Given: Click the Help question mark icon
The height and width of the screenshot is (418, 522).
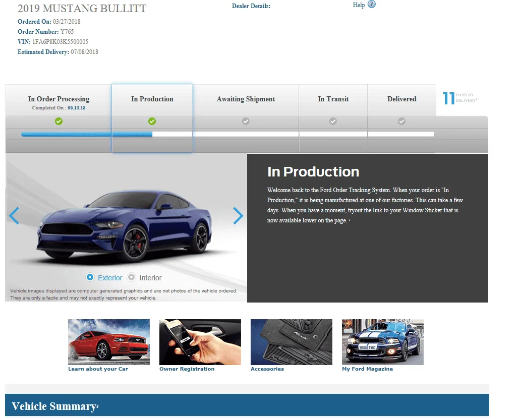Looking at the screenshot, I should tap(372, 5).
